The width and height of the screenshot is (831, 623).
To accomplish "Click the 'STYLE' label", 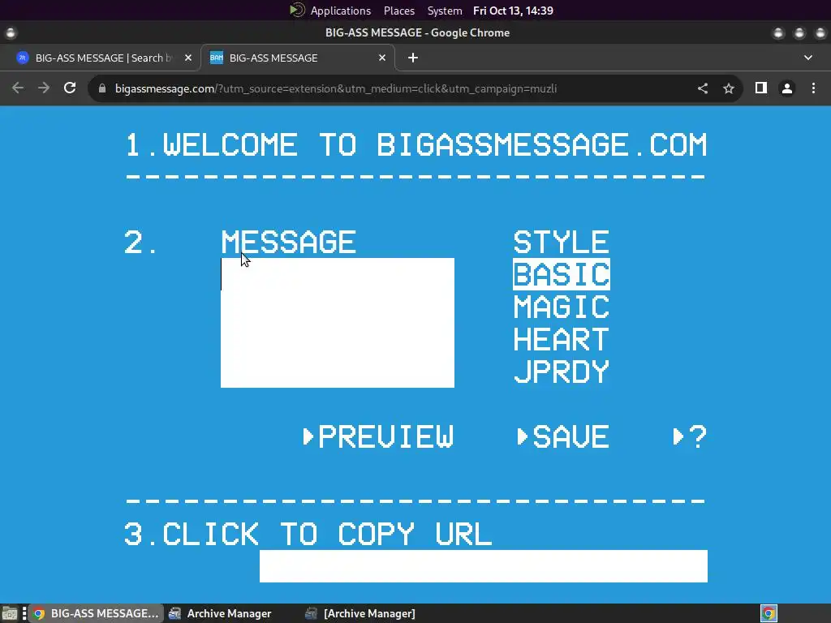I will click(562, 242).
